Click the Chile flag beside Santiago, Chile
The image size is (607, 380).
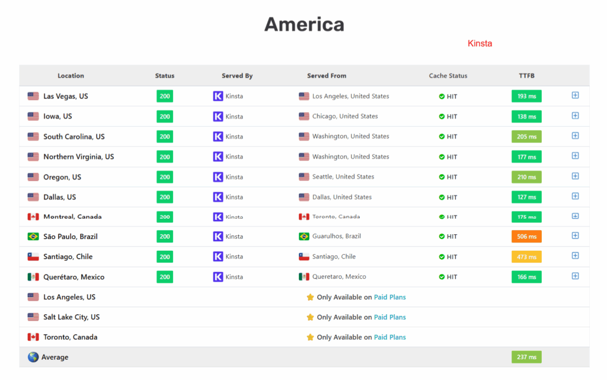coord(33,256)
